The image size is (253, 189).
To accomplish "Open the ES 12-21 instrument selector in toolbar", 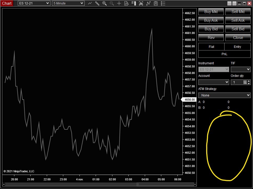I will 34,3.
